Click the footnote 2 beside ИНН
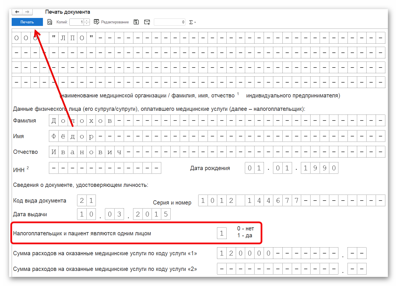The height and width of the screenshot is (286, 397). (x=28, y=168)
